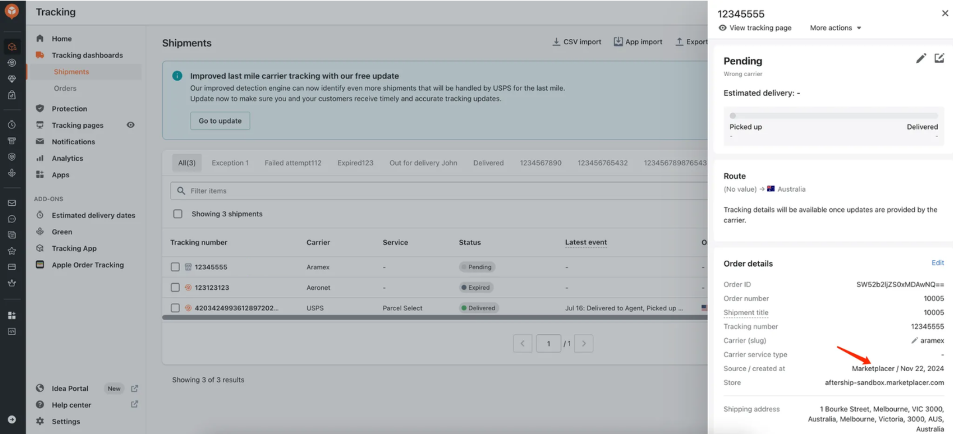Click the CSV import download icon
The width and height of the screenshot is (953, 434).
556,42
